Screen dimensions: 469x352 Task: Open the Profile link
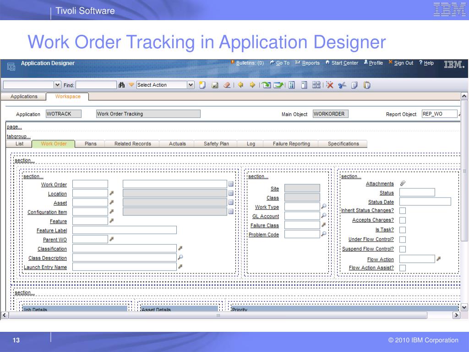[376, 63]
